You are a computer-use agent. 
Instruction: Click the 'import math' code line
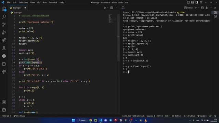click(26, 50)
